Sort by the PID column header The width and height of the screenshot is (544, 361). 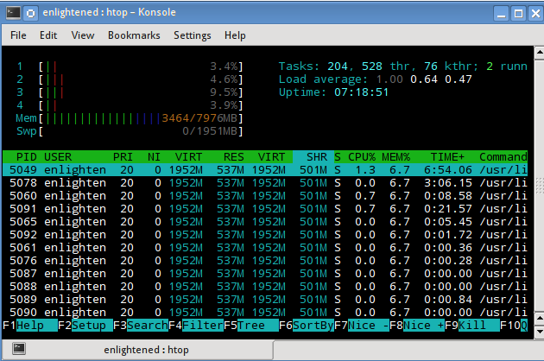pyautogui.click(x=27, y=157)
